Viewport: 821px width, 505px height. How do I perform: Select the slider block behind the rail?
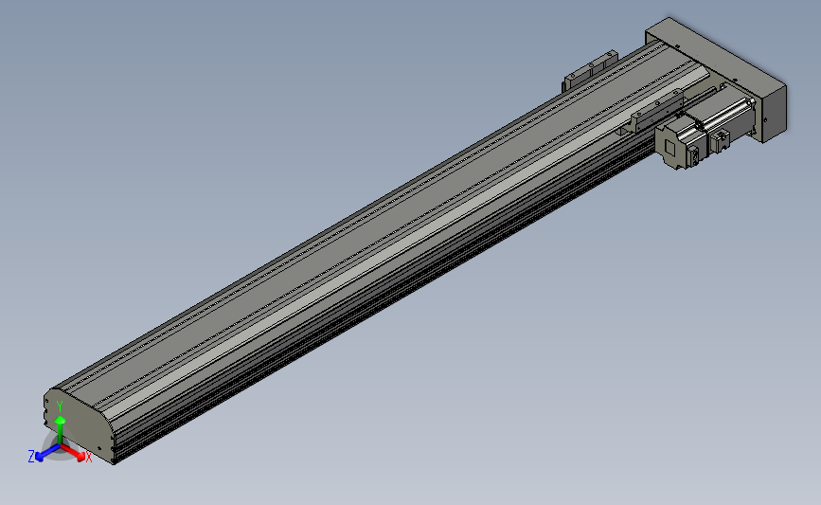591,72
